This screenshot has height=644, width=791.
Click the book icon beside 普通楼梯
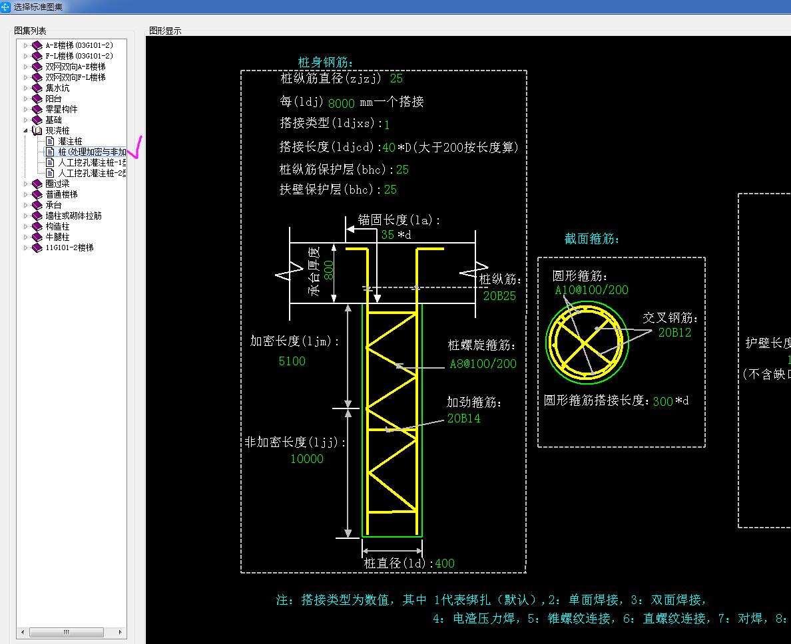[37, 194]
